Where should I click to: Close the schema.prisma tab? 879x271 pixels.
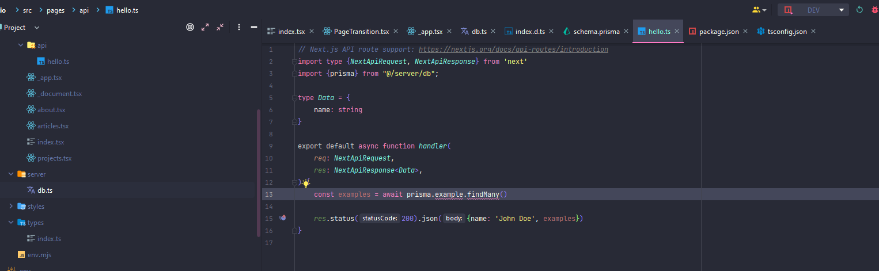pyautogui.click(x=626, y=32)
